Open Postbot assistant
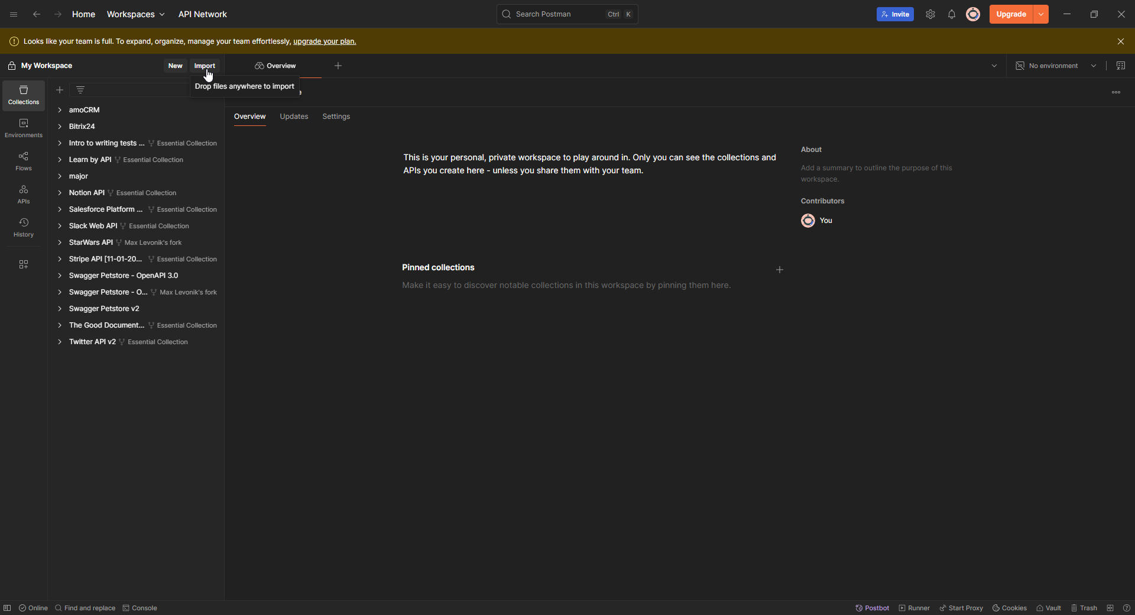The image size is (1135, 615). tap(873, 608)
